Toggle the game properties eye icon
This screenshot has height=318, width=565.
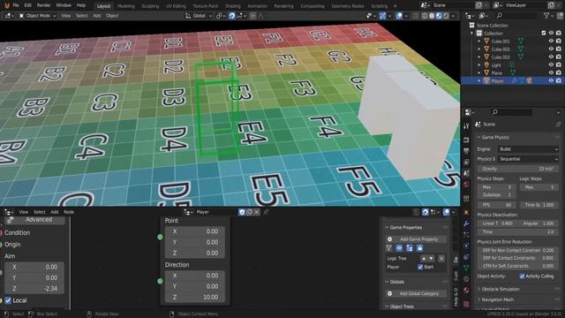click(399, 248)
